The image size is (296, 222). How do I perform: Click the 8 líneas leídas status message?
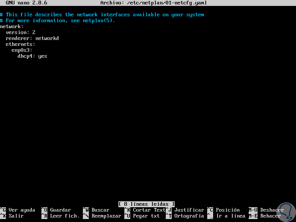pyautogui.click(x=147, y=204)
